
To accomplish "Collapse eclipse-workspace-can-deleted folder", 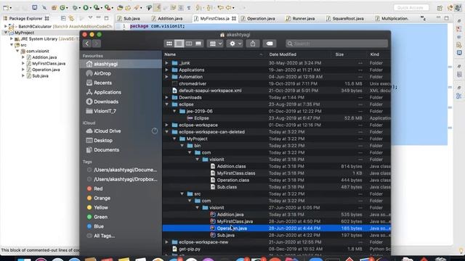I will 166,132.
